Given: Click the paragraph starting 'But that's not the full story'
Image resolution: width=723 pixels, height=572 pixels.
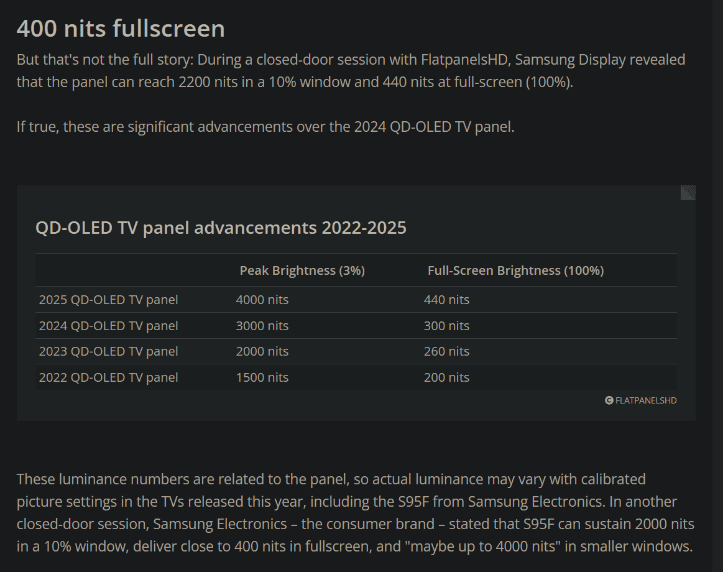Looking at the screenshot, I should point(351,71).
